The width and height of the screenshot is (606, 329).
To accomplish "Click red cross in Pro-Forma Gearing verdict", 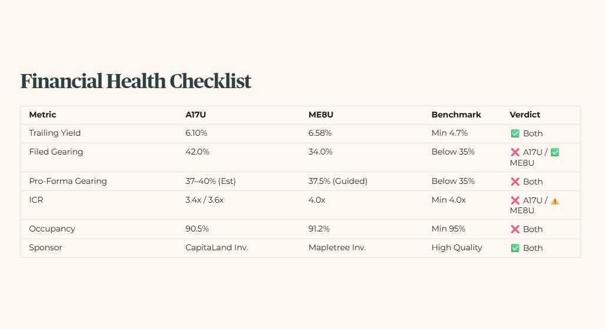I will [x=515, y=182].
